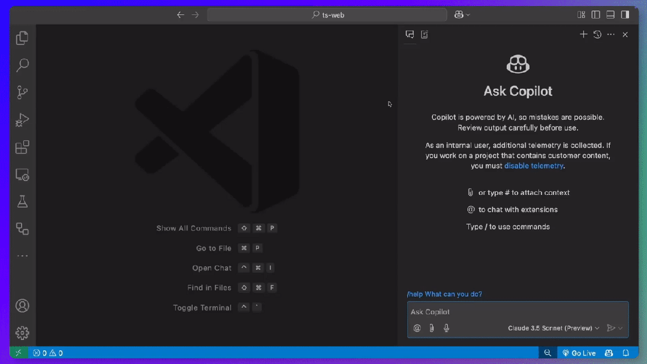Open the Remote Explorer view

point(22,174)
